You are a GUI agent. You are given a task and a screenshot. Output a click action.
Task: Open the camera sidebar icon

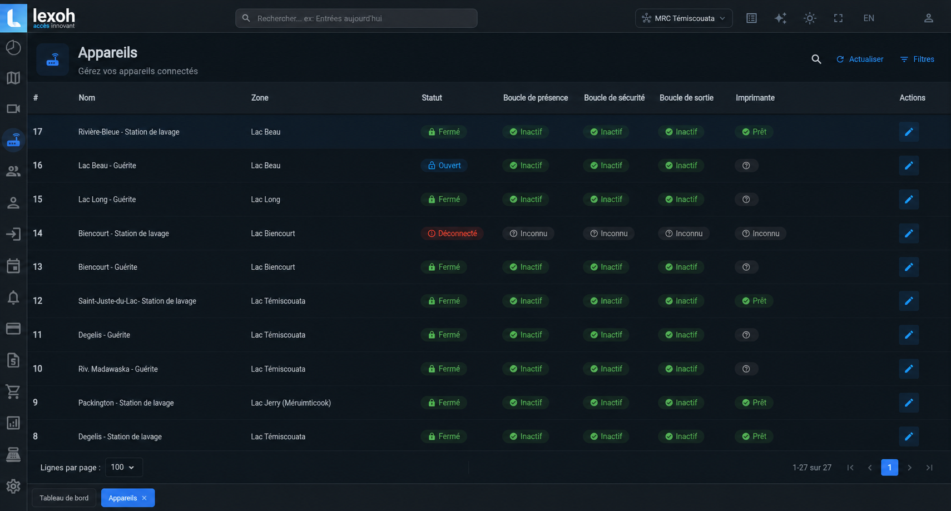[13, 108]
